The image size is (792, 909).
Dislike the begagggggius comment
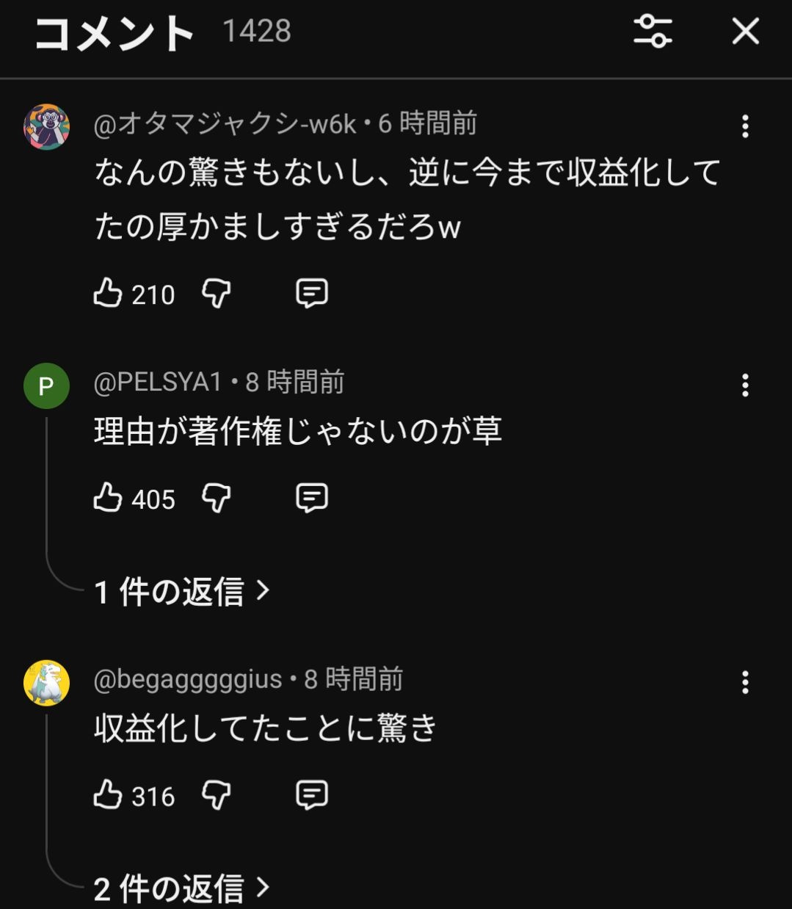point(217,795)
